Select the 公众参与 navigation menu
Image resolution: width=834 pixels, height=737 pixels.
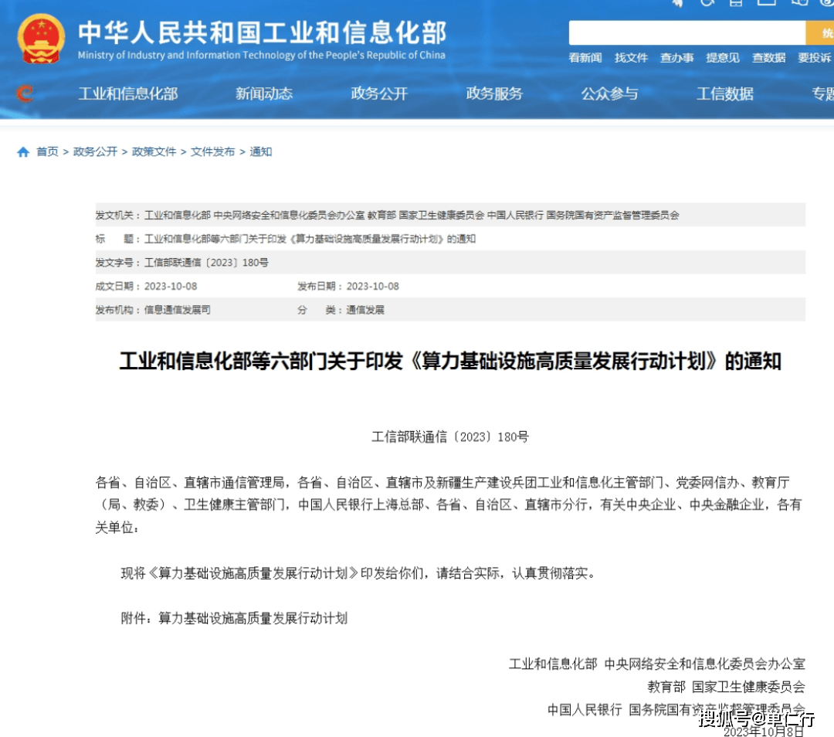tap(609, 93)
